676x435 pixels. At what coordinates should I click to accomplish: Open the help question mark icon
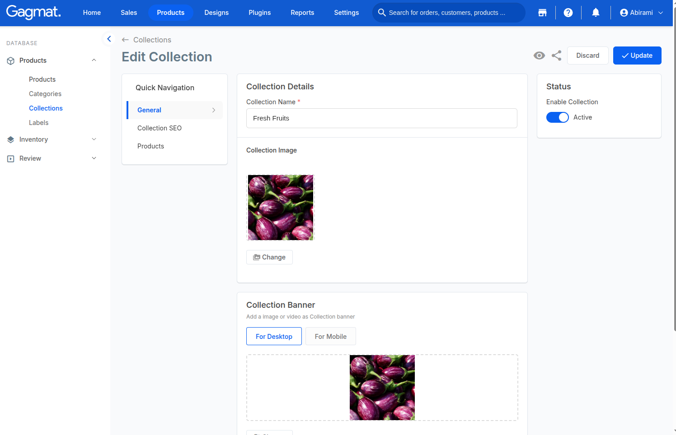[568, 13]
